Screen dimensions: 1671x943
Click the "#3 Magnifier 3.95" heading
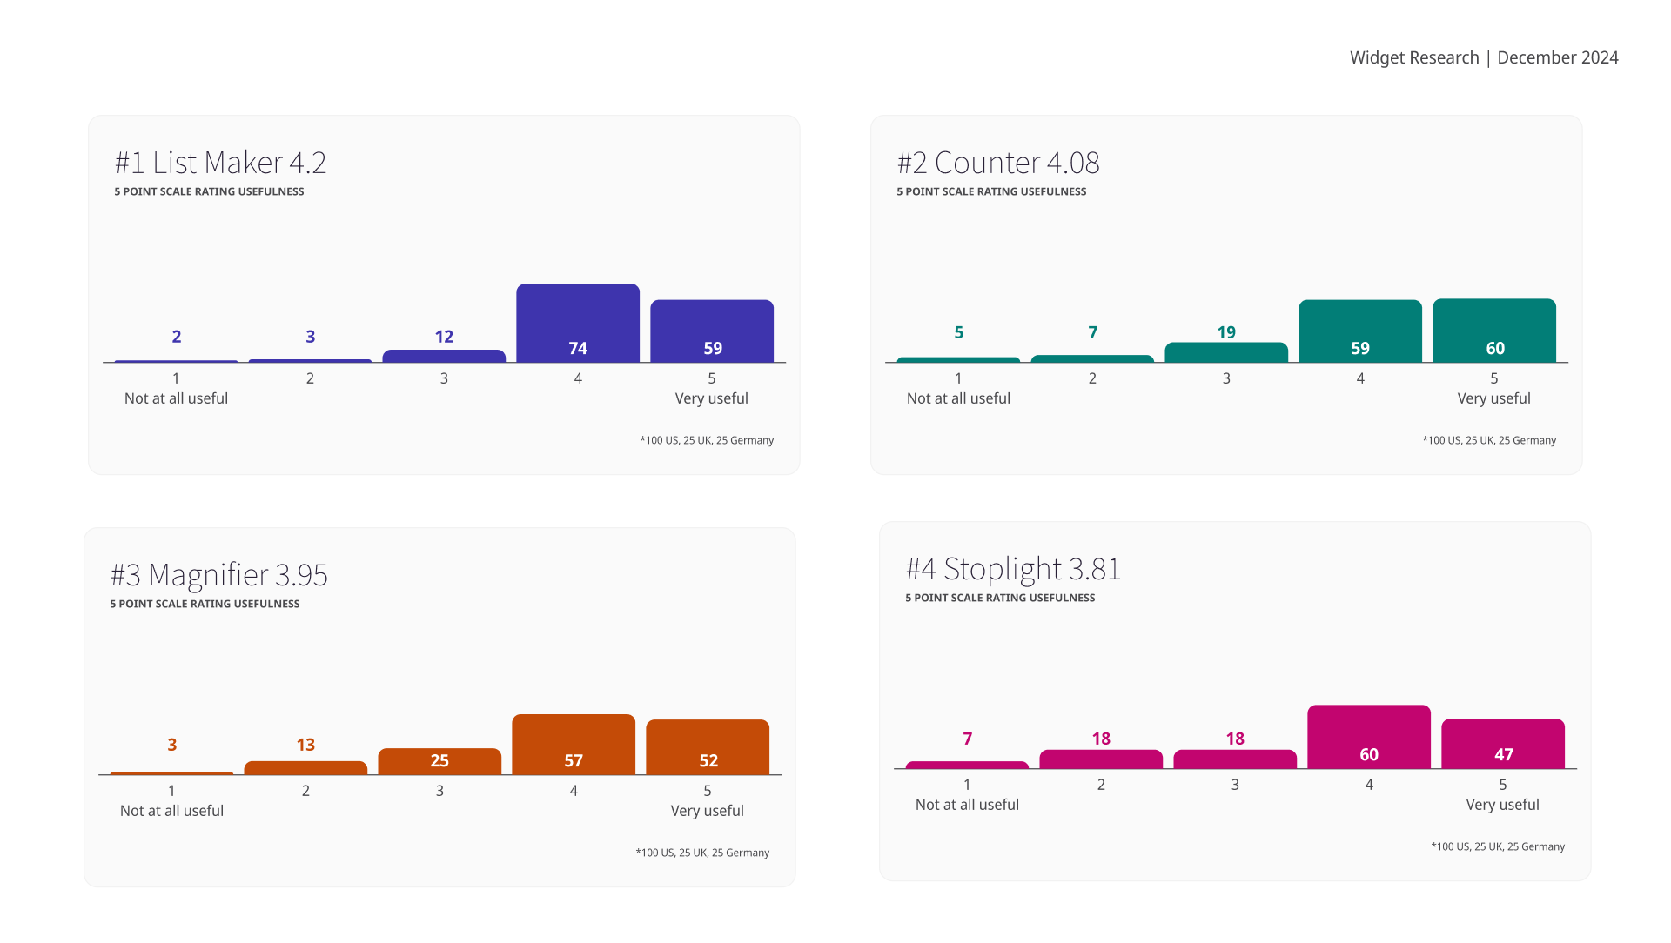(x=218, y=575)
